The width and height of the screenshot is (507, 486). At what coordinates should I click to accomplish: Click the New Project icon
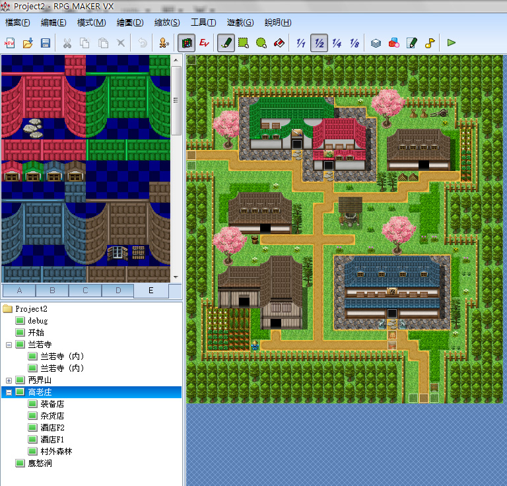(x=10, y=43)
